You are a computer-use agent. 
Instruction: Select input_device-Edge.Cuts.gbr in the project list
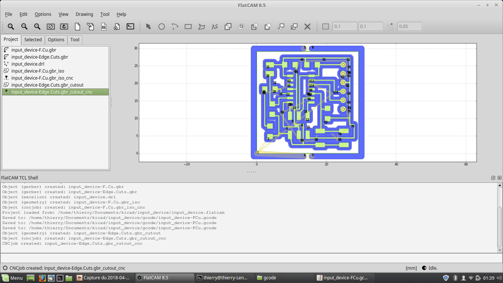coord(55,57)
